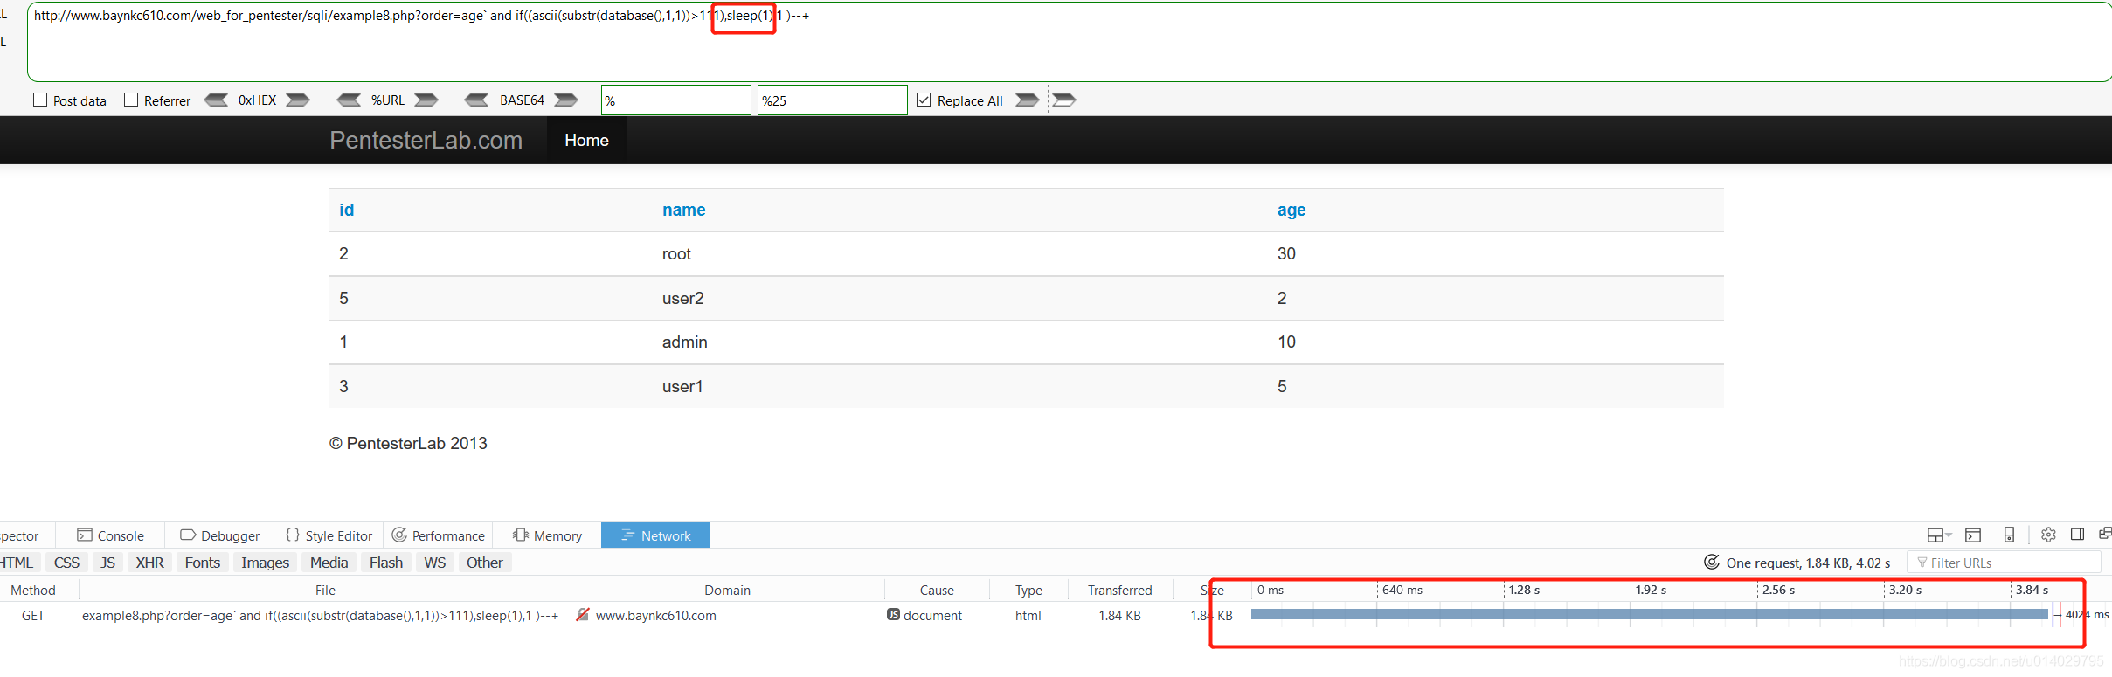Click the Home navigation link

586,140
